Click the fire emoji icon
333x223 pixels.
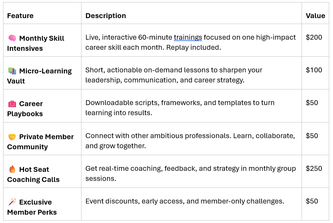point(12,169)
